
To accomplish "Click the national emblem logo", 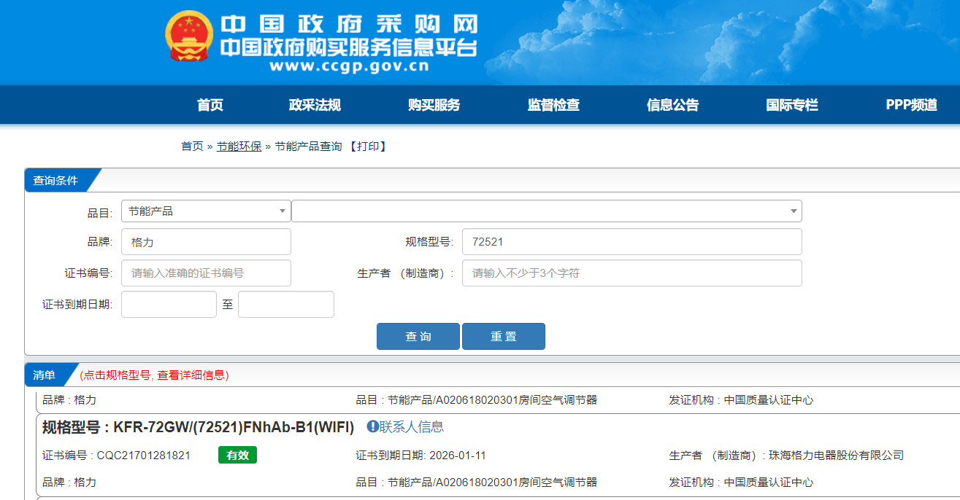I will click(x=189, y=36).
